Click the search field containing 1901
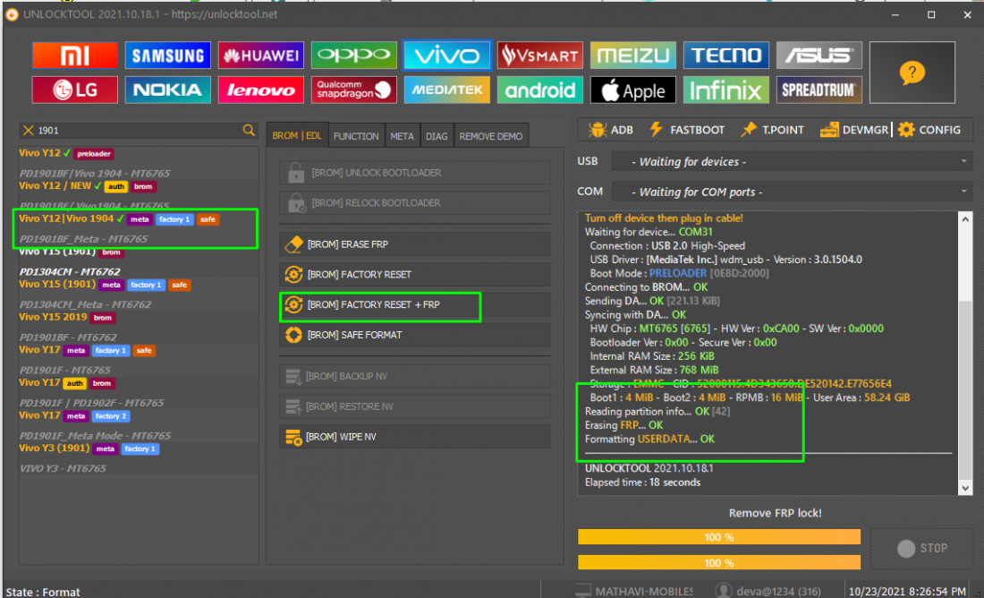Screen dimensions: 984x598 click(x=138, y=130)
